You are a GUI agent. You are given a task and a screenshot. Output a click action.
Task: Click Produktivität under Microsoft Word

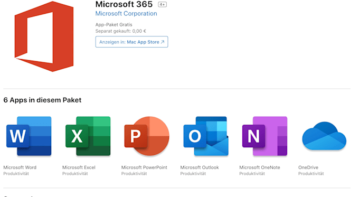point(16,174)
